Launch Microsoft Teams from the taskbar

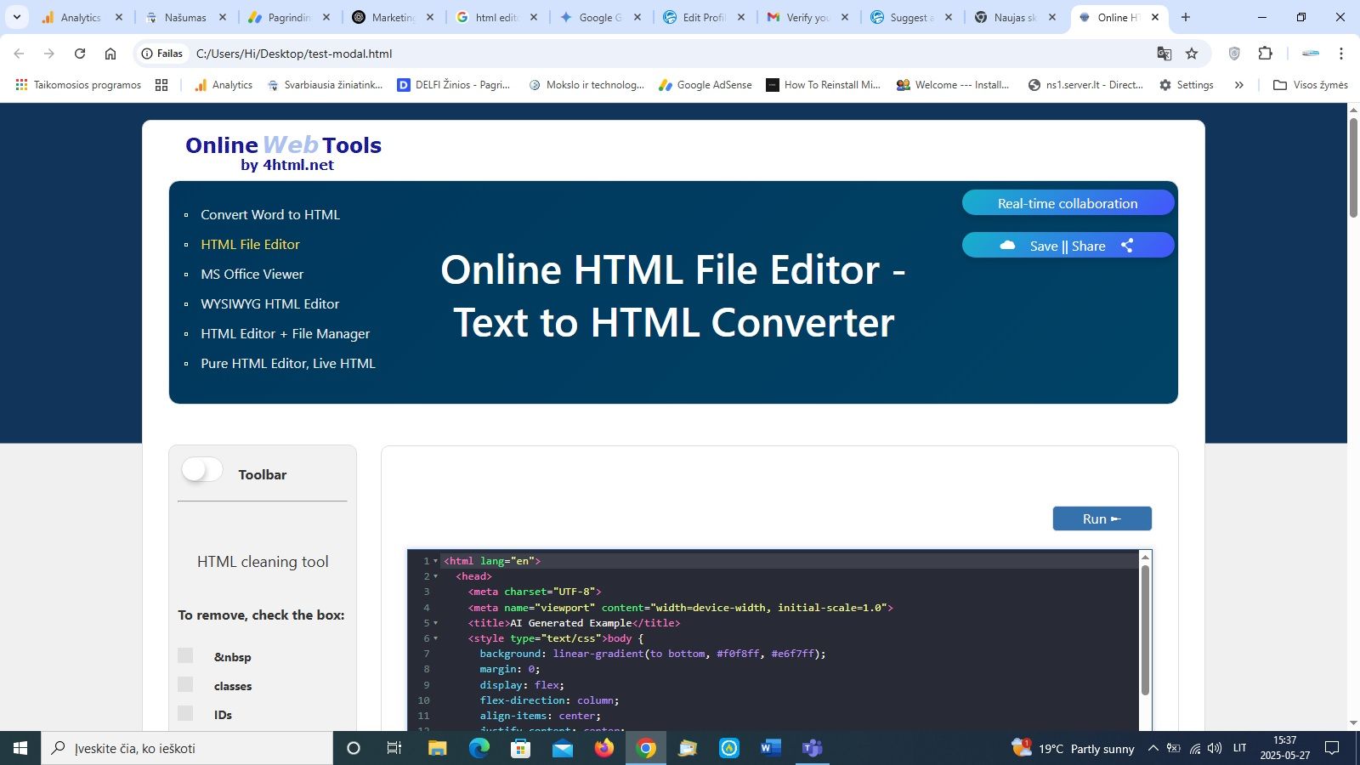[x=812, y=748]
